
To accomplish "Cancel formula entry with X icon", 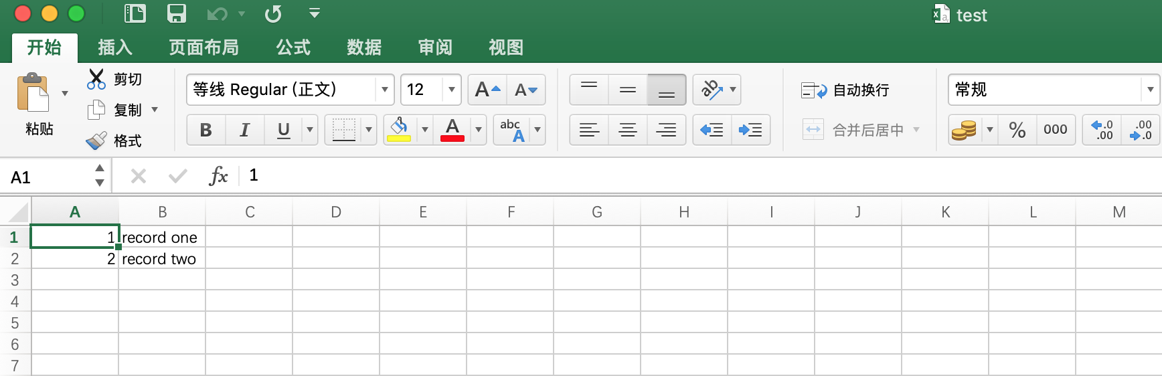I will 139,176.
